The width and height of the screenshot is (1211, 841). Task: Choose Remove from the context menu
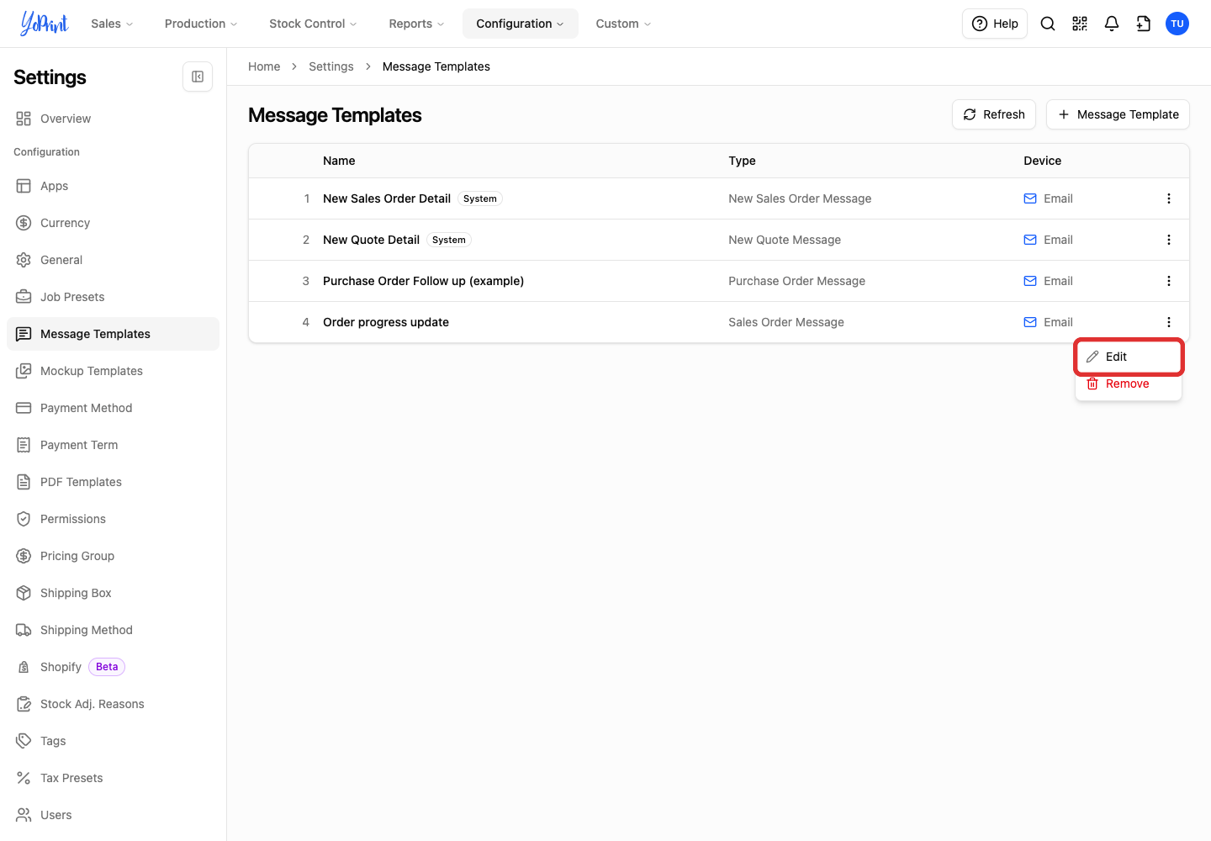click(1129, 383)
